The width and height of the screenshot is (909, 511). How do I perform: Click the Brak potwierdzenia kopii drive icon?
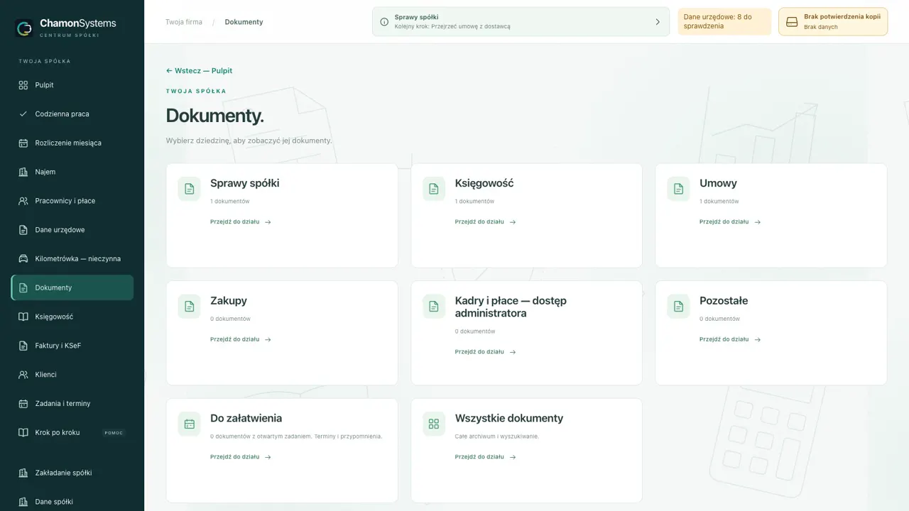pyautogui.click(x=792, y=22)
